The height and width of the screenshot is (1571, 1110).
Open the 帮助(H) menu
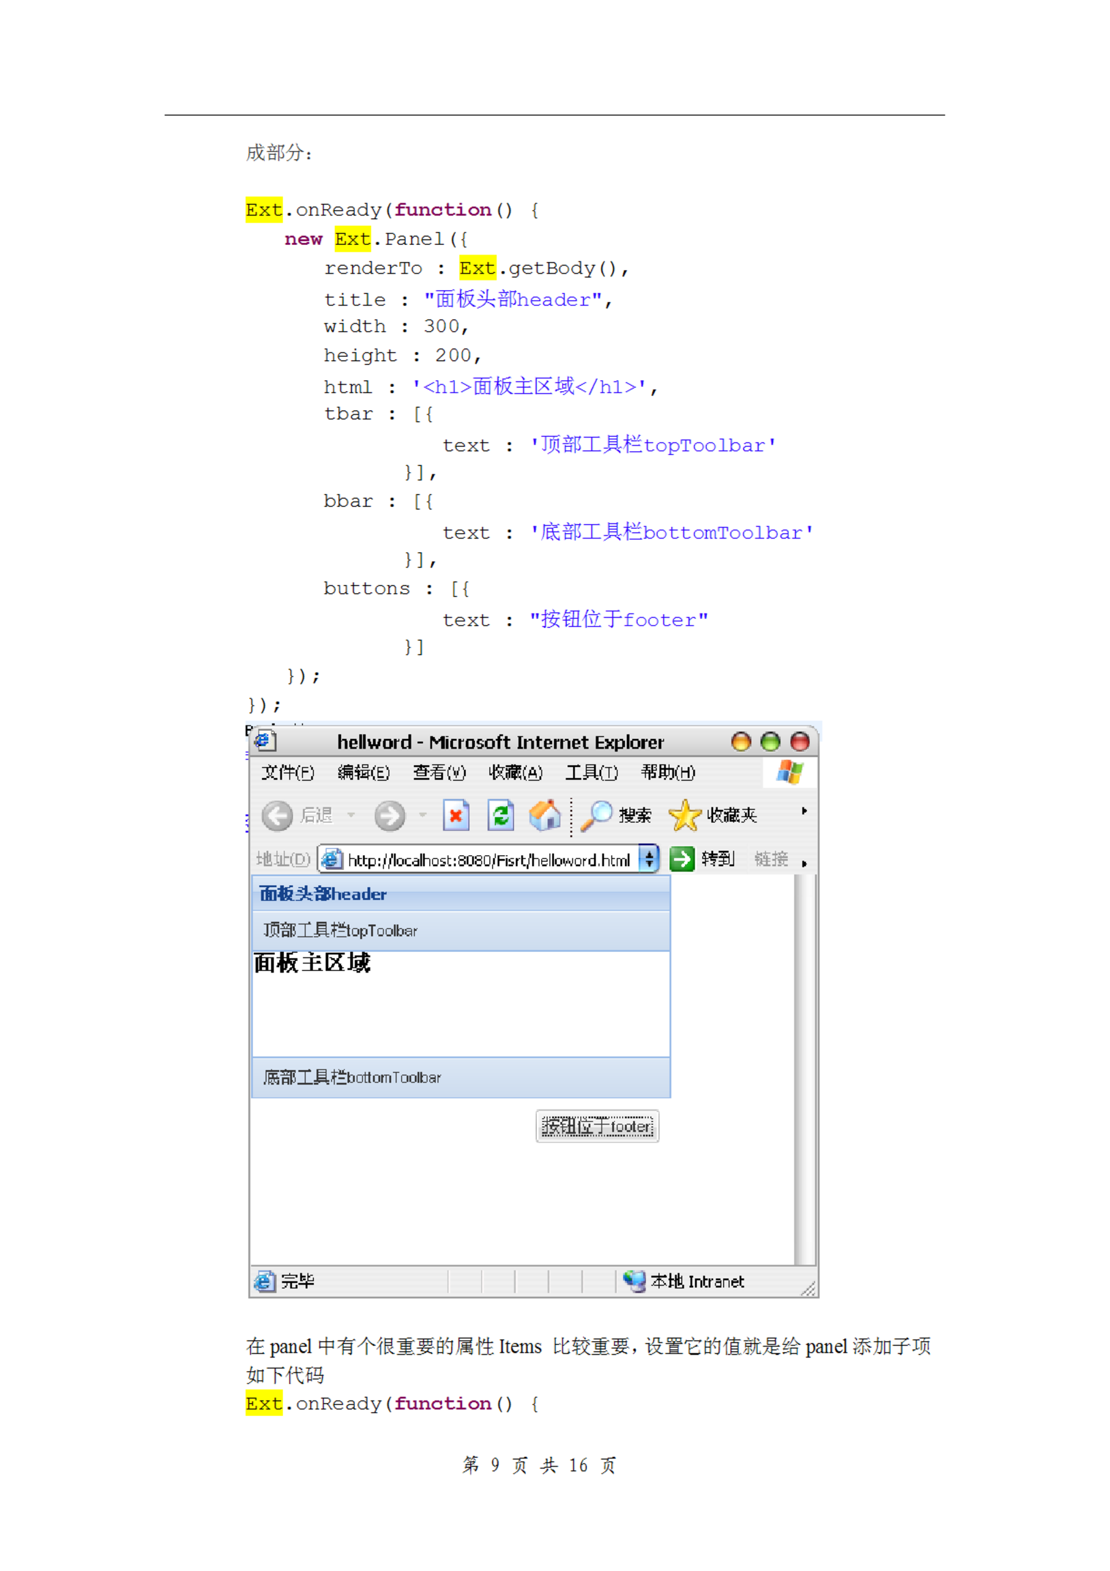[x=668, y=773]
